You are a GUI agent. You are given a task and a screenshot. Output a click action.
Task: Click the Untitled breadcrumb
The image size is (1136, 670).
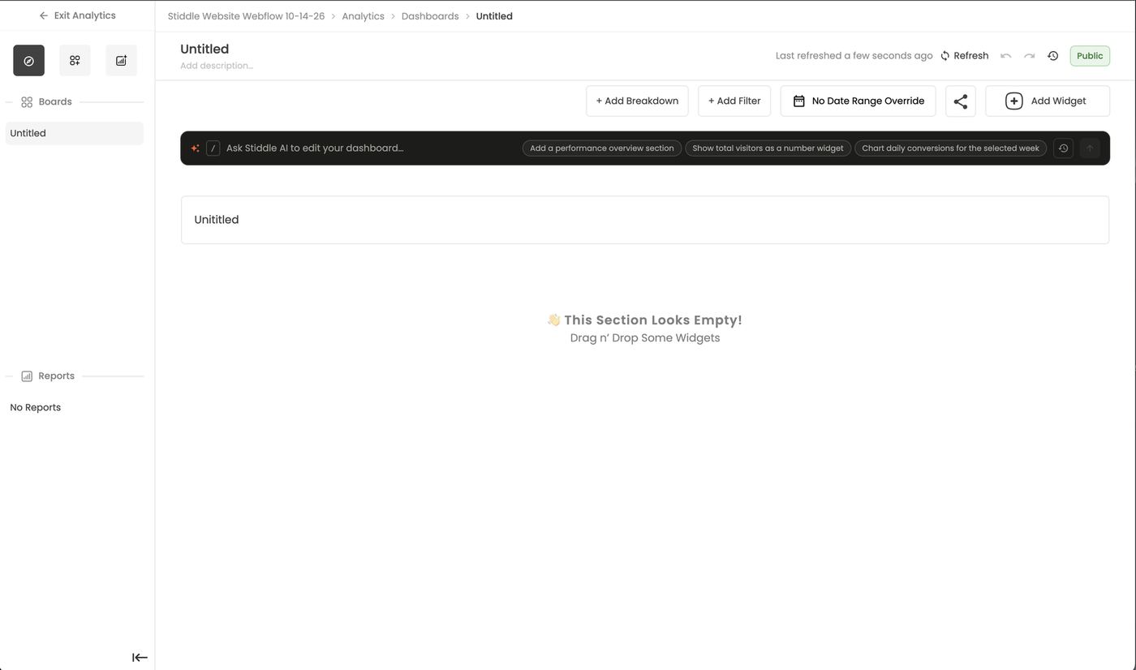494,16
